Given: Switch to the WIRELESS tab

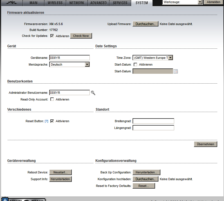Looking at the screenshot, I should 55,3.
